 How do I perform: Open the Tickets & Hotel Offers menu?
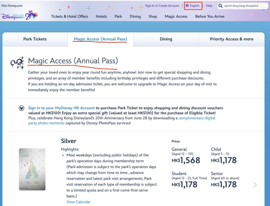70,16
